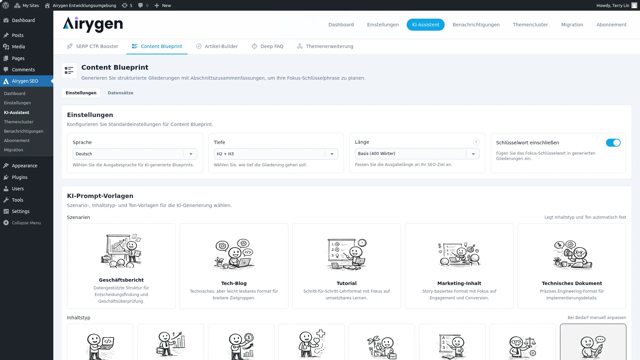The height and width of the screenshot is (360, 640).
Task: Choose the Tech-Blog scenario card
Action: coord(234,266)
